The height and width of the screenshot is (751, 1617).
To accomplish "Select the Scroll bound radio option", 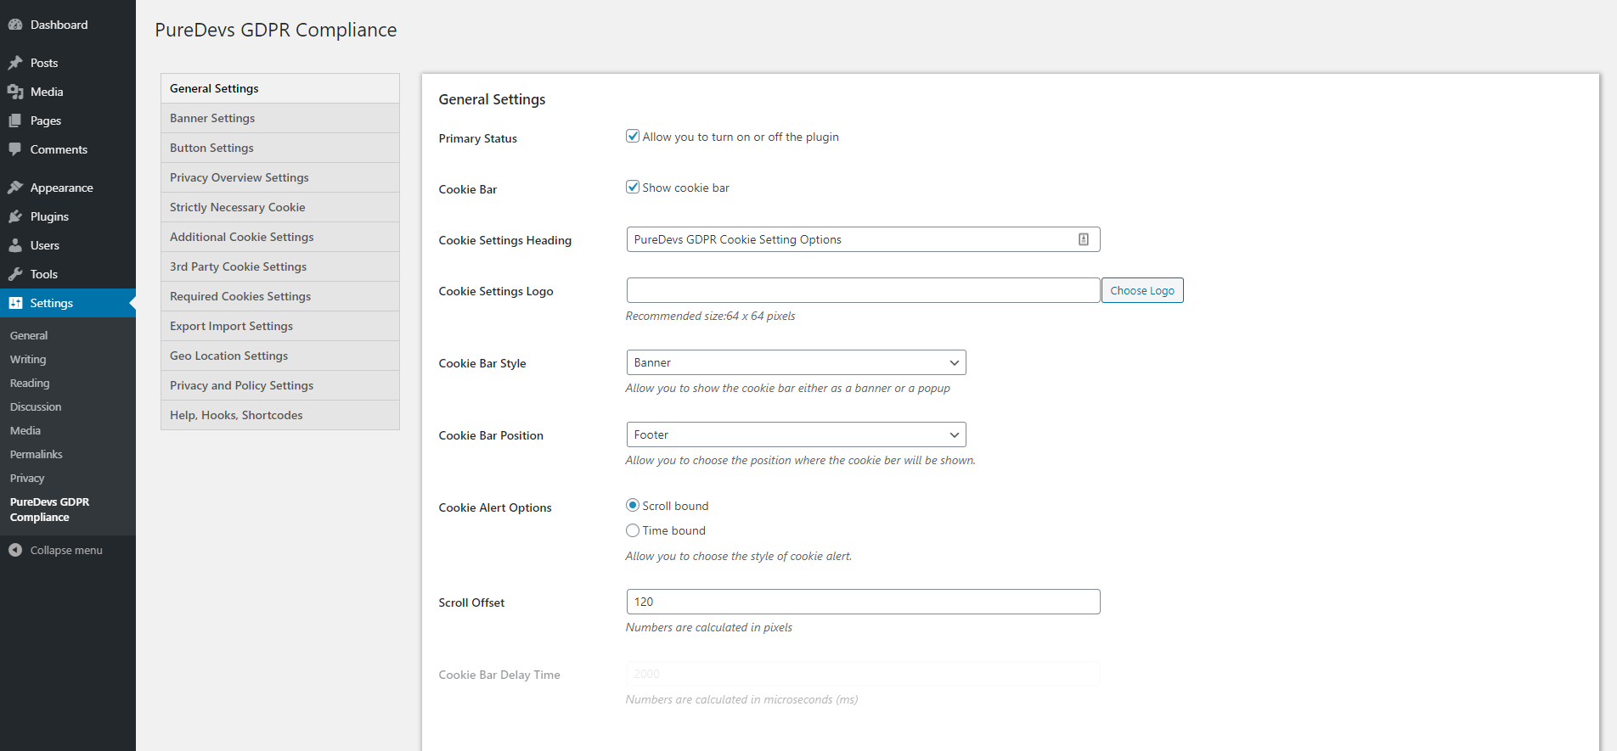I will [x=633, y=505].
